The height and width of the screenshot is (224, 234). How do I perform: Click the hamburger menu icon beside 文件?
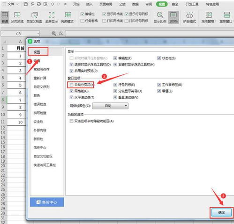point(4,4)
